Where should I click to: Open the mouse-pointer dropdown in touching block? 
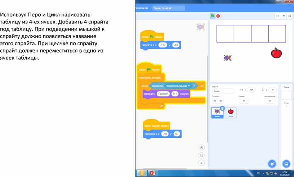coord(189,86)
